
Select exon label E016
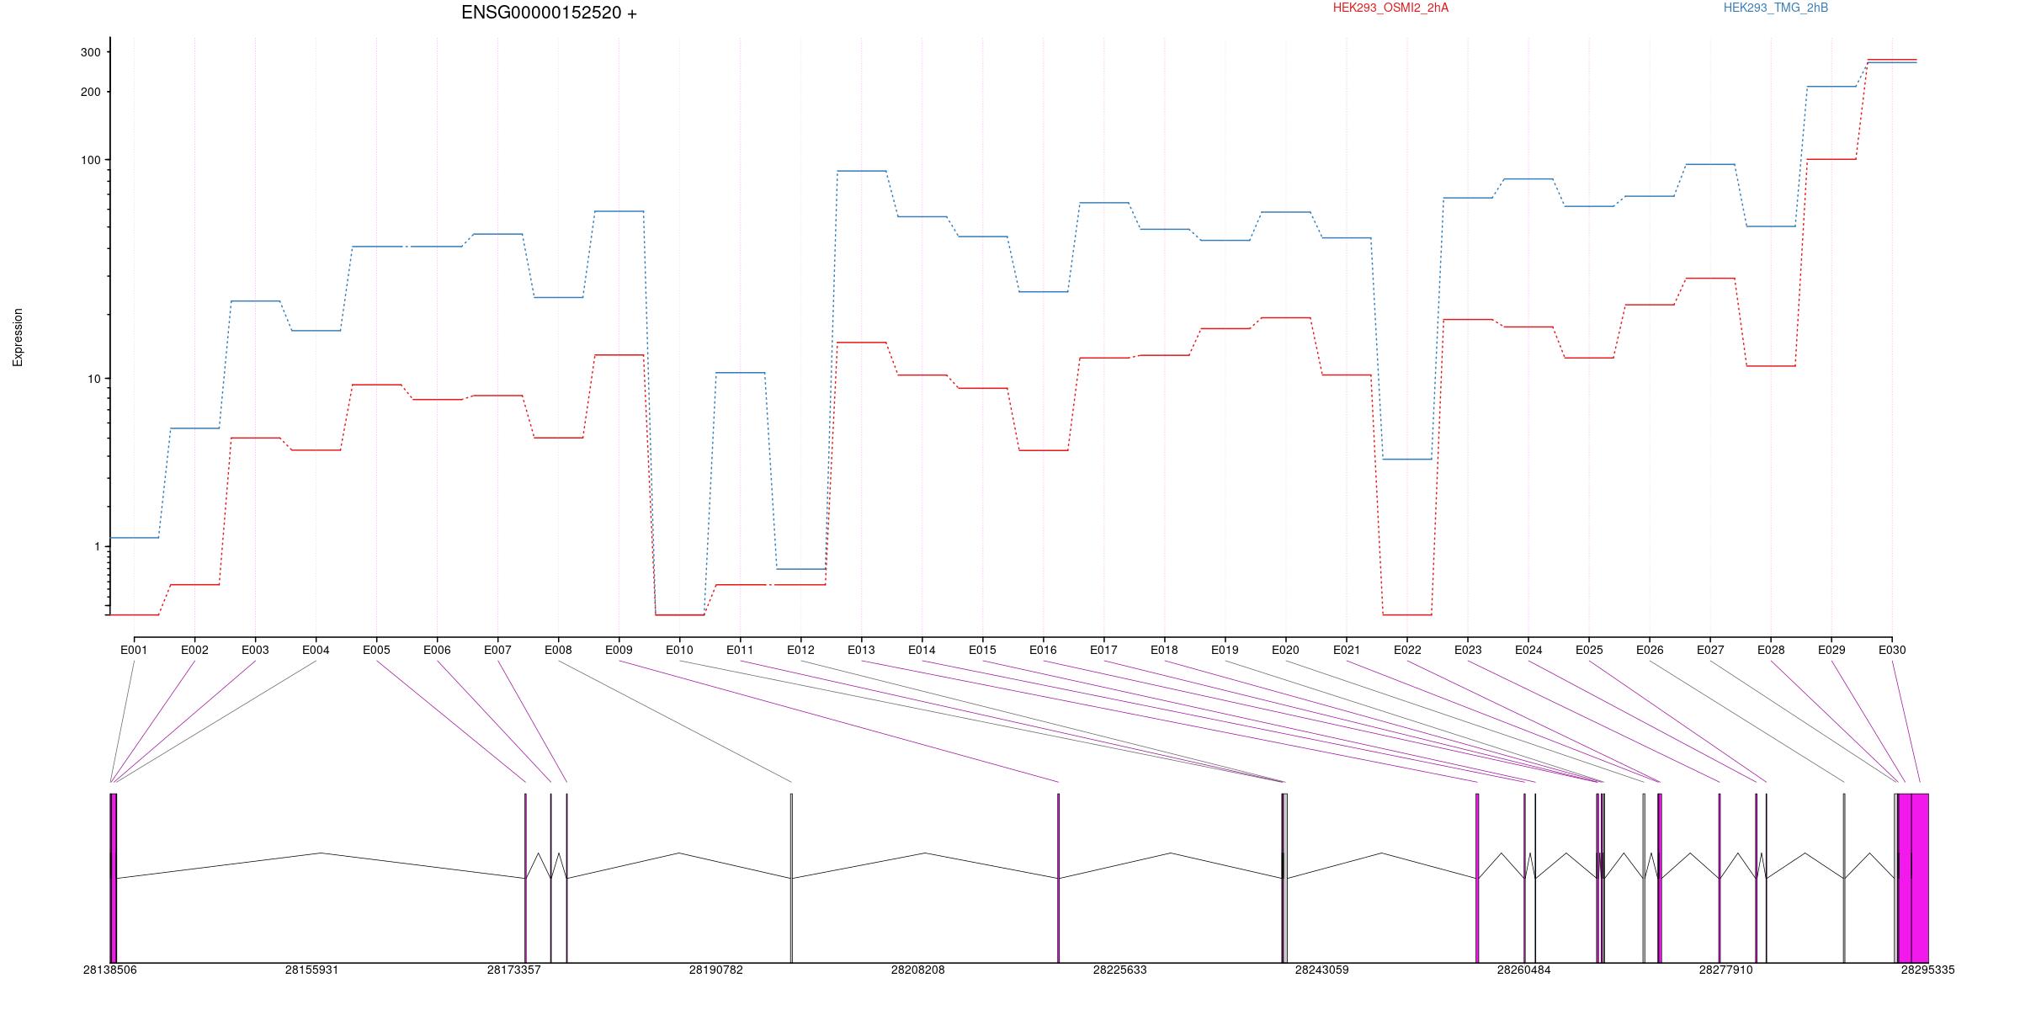point(1043,650)
